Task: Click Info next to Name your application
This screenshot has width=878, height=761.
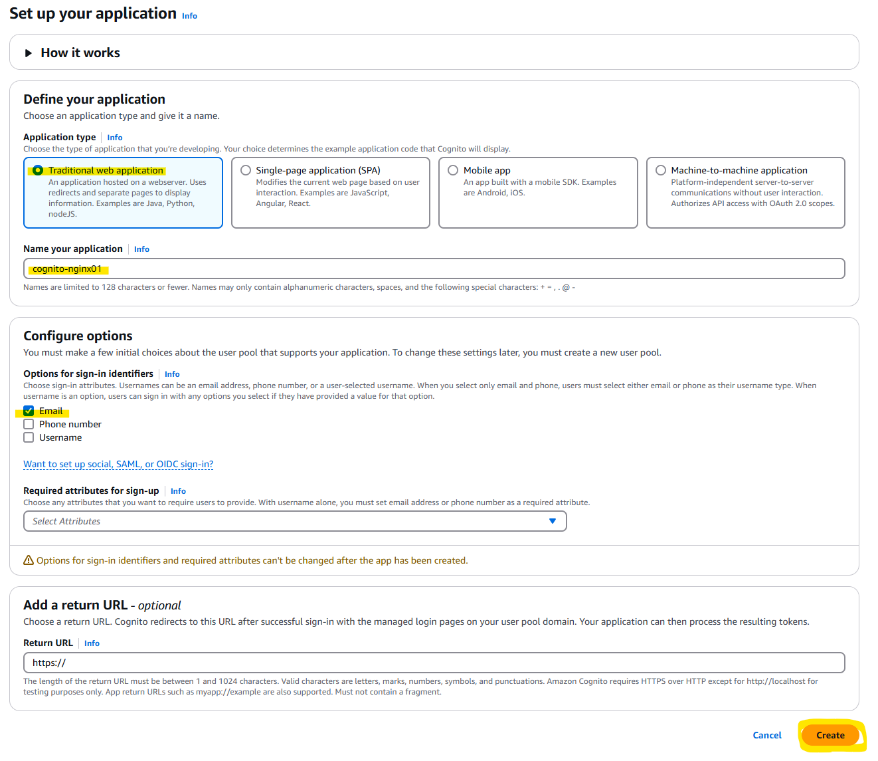Action: (141, 249)
